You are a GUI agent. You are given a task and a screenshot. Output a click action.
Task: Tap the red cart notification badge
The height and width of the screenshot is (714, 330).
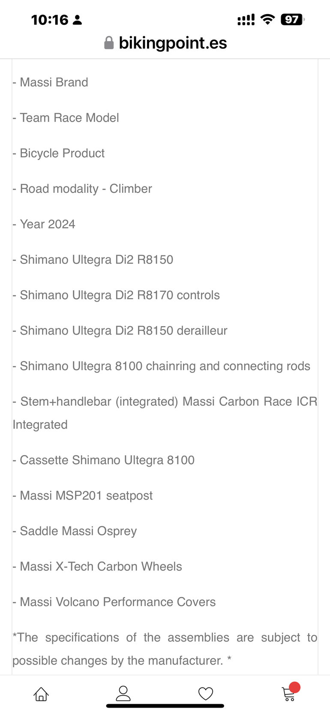(294, 687)
